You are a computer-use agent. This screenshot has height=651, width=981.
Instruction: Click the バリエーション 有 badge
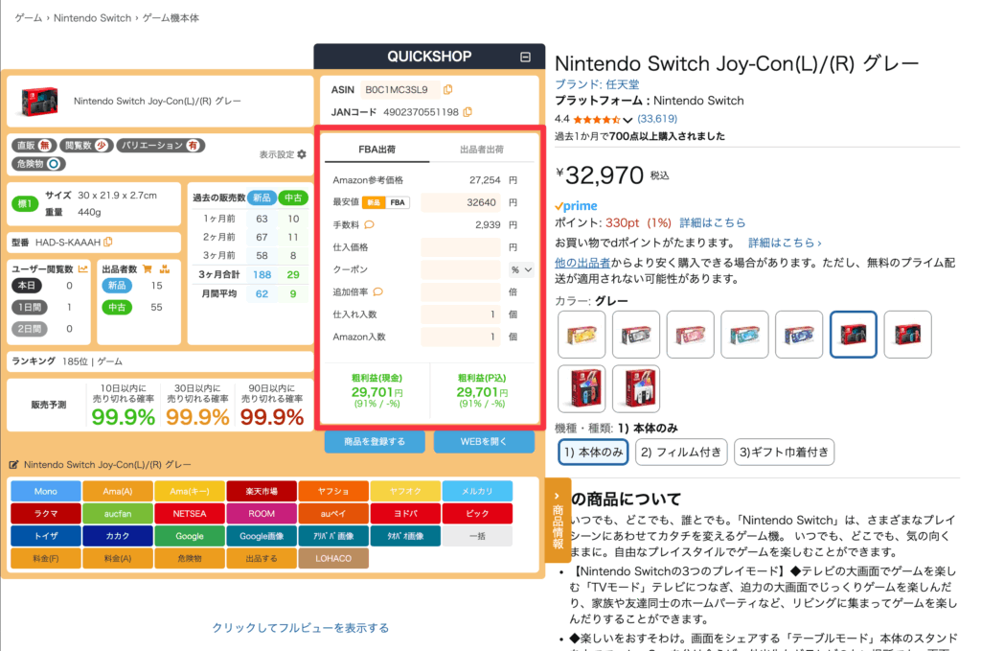(161, 145)
